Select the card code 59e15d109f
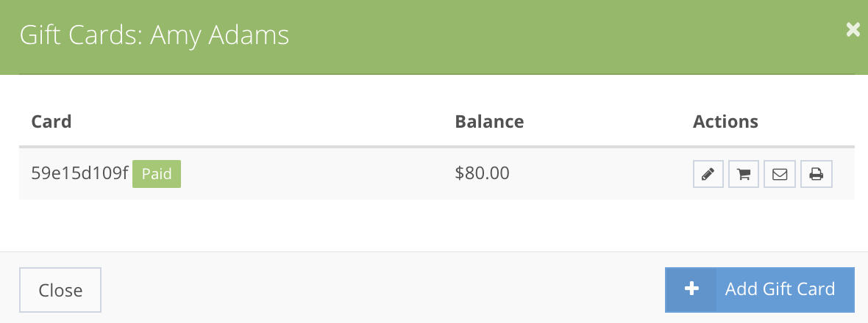 (x=79, y=173)
